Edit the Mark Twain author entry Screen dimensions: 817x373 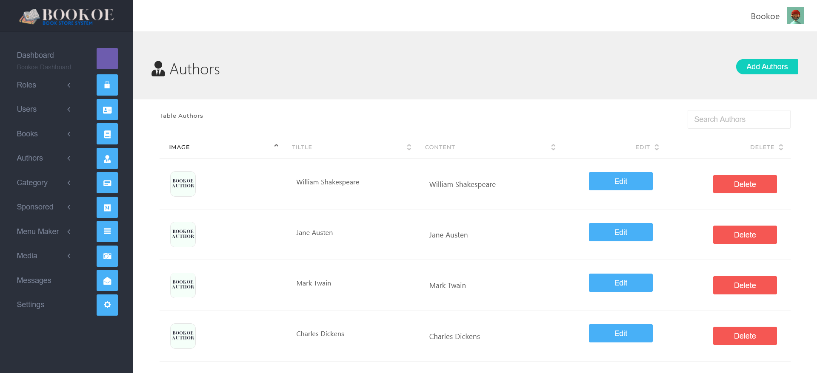(620, 283)
